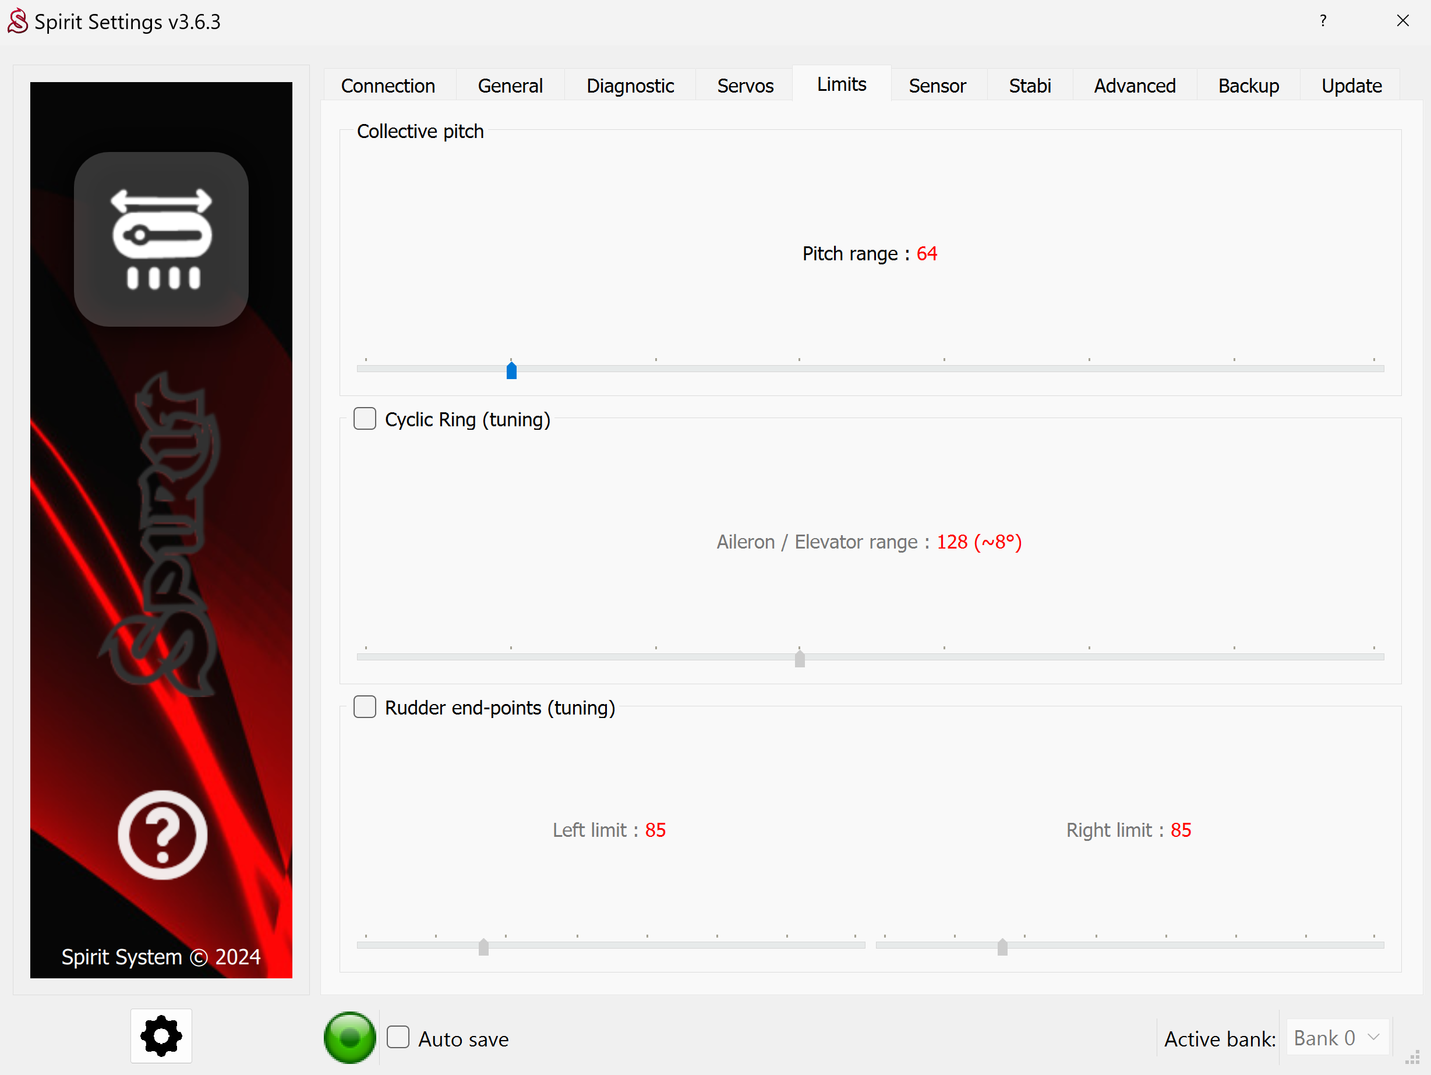The height and width of the screenshot is (1075, 1431).
Task: Click the servo limits icon in sidebar
Action: coord(161,239)
